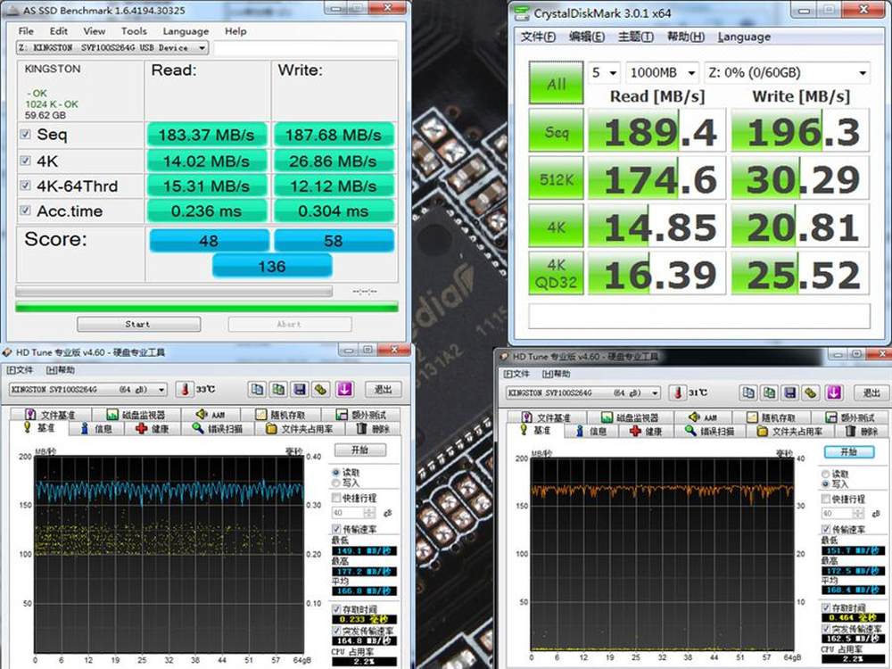
Task: Click green copy icon in 33°C HD Tune window
Action: 278,389
